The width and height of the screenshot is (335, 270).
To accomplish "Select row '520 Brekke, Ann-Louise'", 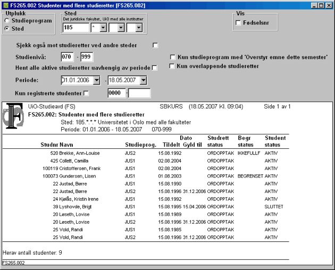I will coord(146,153).
